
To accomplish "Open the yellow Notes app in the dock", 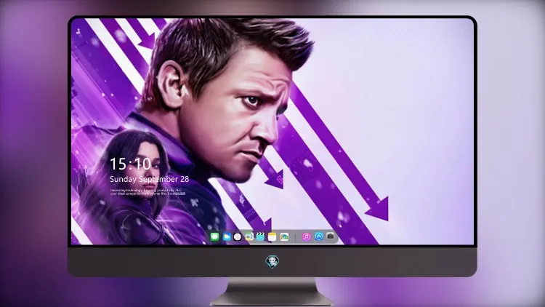I will pyautogui.click(x=272, y=237).
